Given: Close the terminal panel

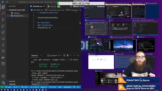Looking at the screenshot, I should coord(78,56).
